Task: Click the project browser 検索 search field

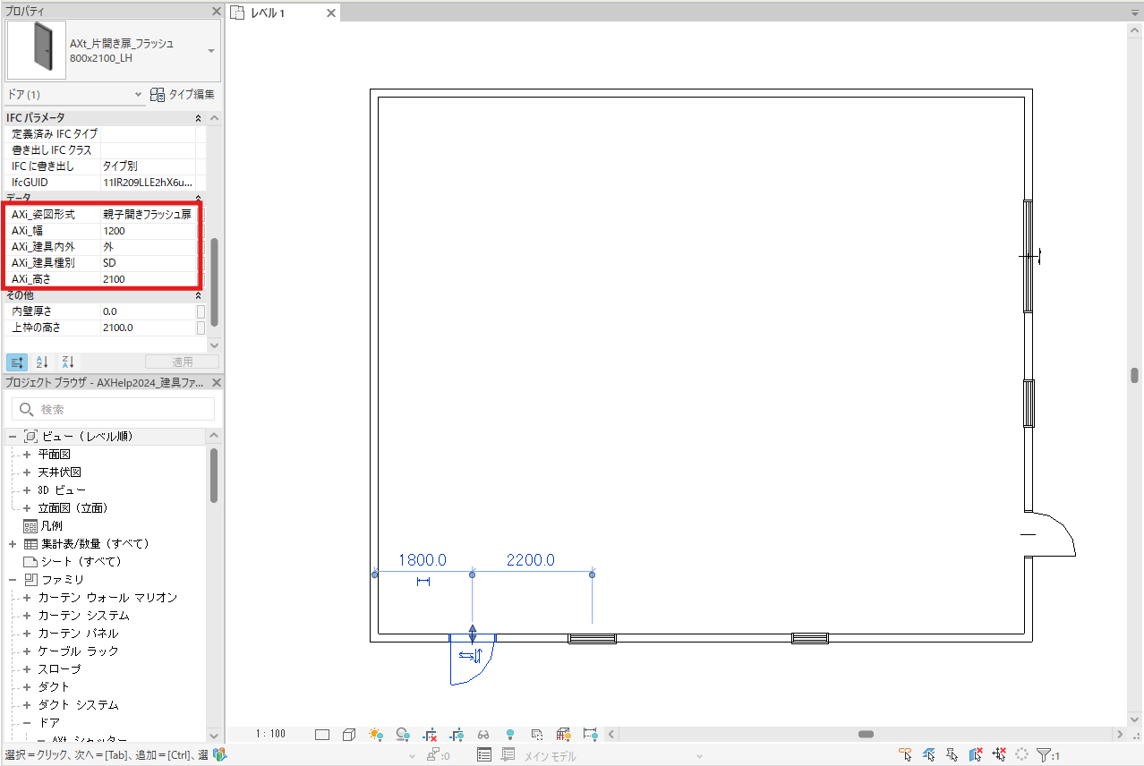Action: (113, 409)
